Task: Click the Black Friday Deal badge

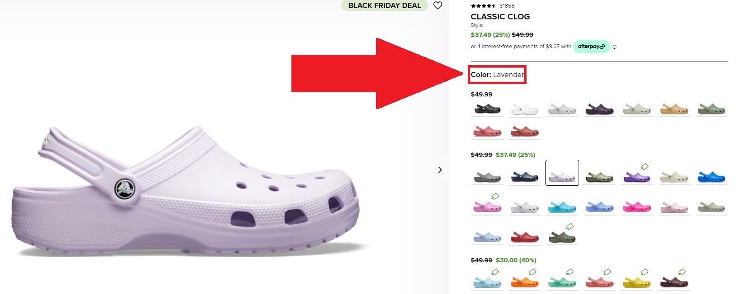Action: pyautogui.click(x=384, y=6)
